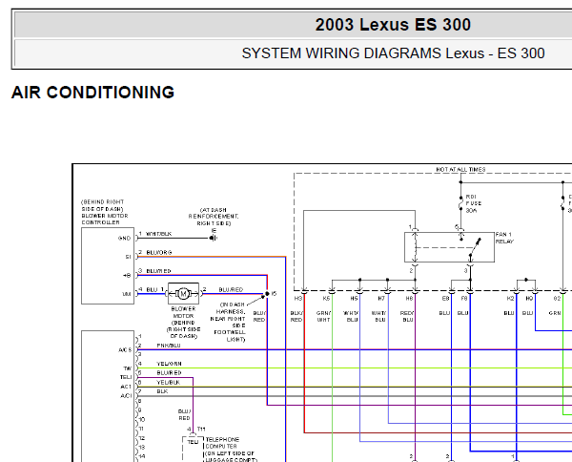Viewport: 572px width, 462px height.
Task: Click the Fan 1 relay switch contact
Action: click(475, 247)
